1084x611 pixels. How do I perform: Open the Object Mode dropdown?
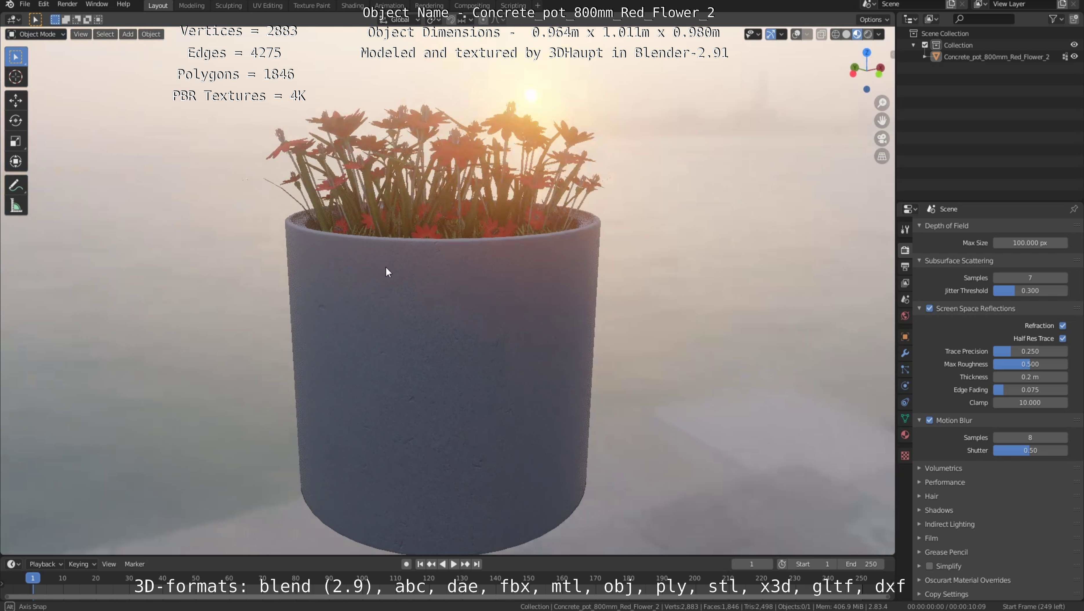click(36, 34)
